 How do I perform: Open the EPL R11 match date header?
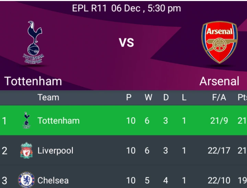(126, 9)
